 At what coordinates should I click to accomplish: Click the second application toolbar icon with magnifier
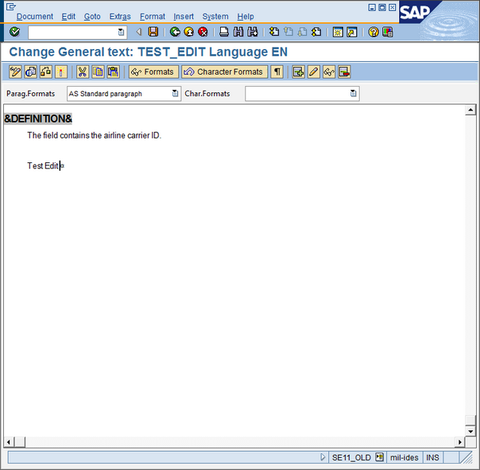click(x=31, y=72)
